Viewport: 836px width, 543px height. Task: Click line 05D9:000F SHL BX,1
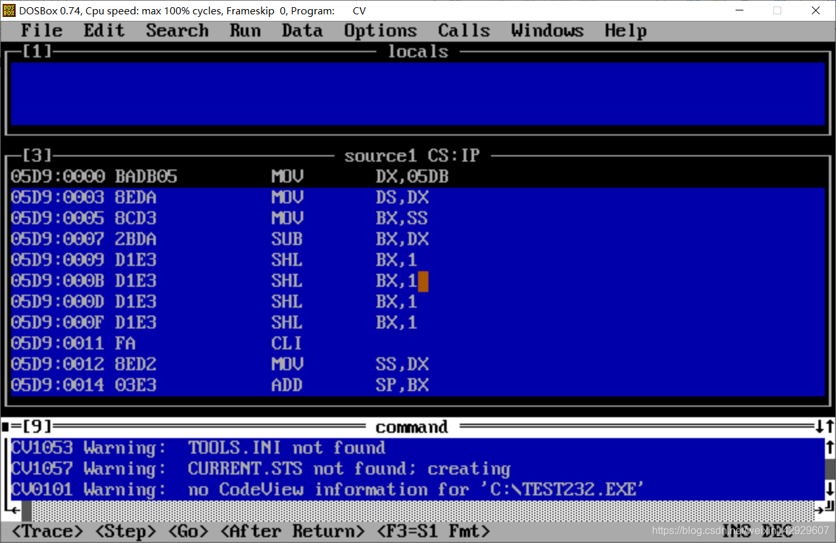(417, 323)
